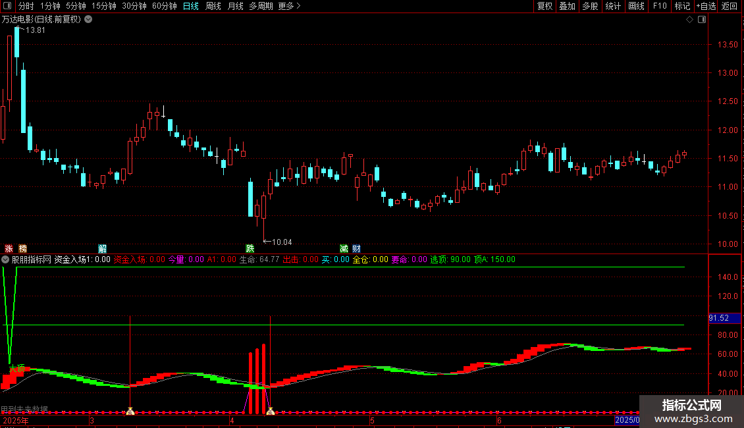Click the red 资金入场: 0.00 readout
This screenshot has height=428, width=744.
[140, 259]
